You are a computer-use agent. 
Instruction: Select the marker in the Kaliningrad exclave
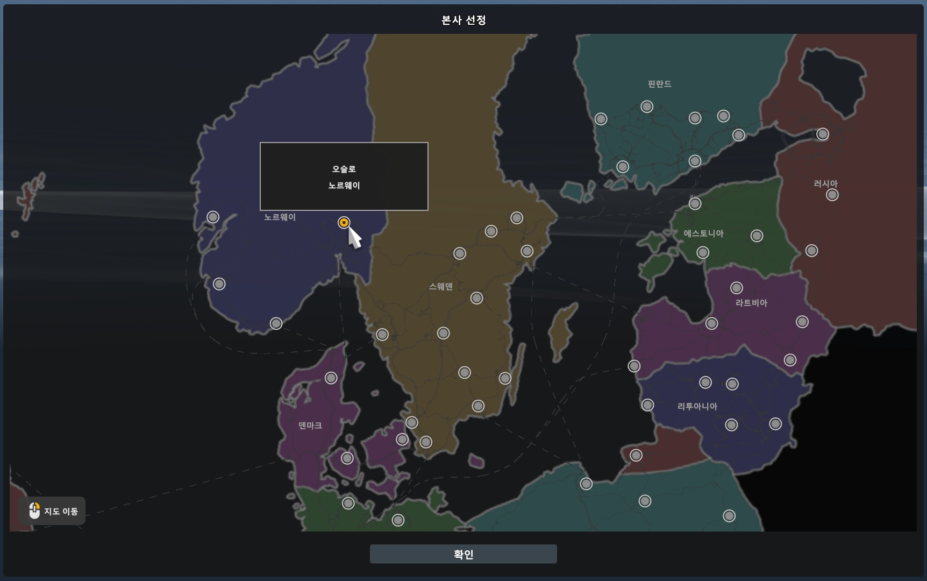tap(636, 455)
